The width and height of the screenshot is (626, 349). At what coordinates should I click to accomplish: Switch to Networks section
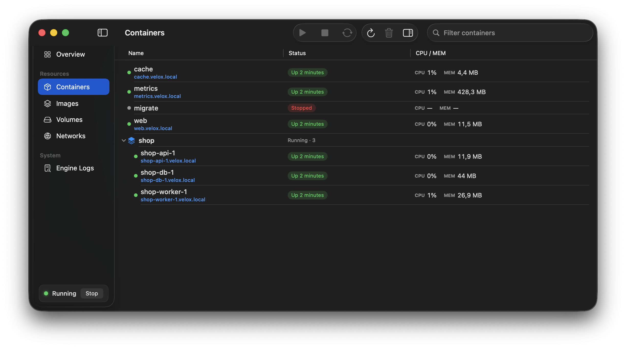74,136
